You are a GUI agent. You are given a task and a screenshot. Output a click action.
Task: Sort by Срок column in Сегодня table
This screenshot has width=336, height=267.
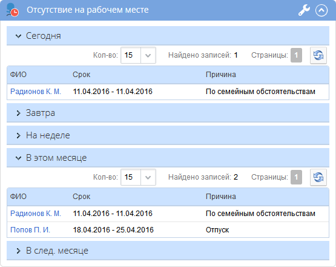pyautogui.click(x=82, y=75)
